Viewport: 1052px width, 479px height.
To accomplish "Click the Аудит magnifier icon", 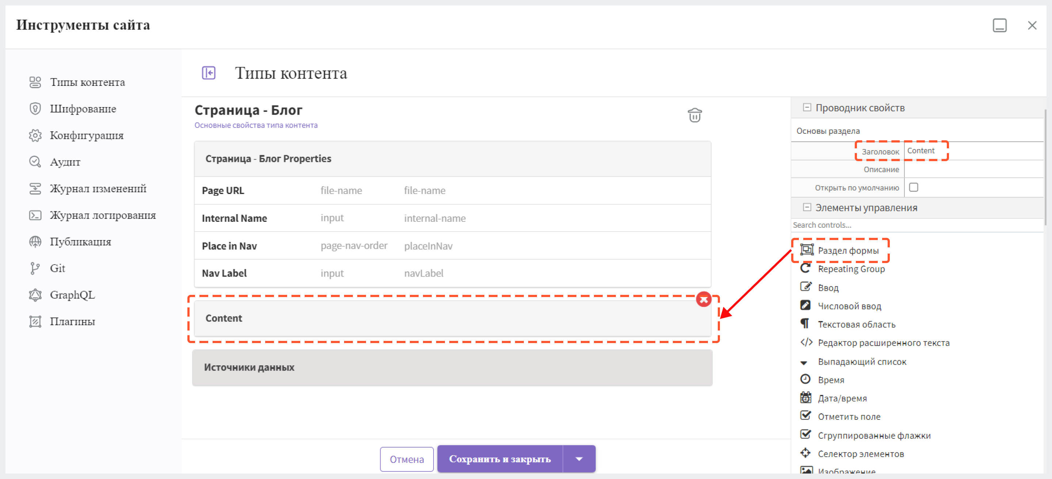I will (x=35, y=162).
